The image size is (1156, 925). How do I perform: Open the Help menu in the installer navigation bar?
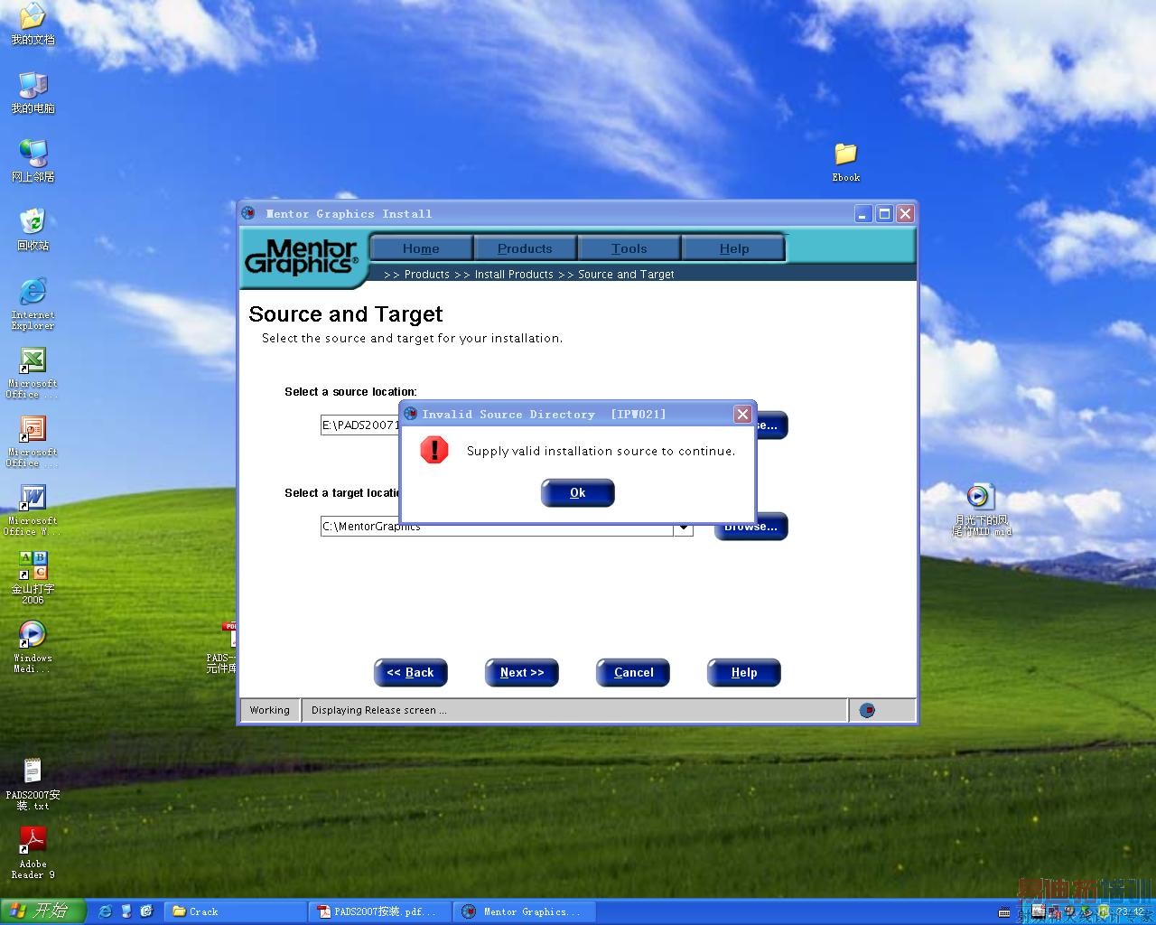(734, 248)
